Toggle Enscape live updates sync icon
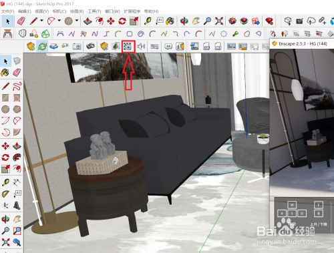The height and width of the screenshot is (253, 334). coord(42,46)
